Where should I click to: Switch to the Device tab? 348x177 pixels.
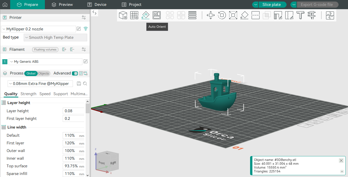pos(97,5)
